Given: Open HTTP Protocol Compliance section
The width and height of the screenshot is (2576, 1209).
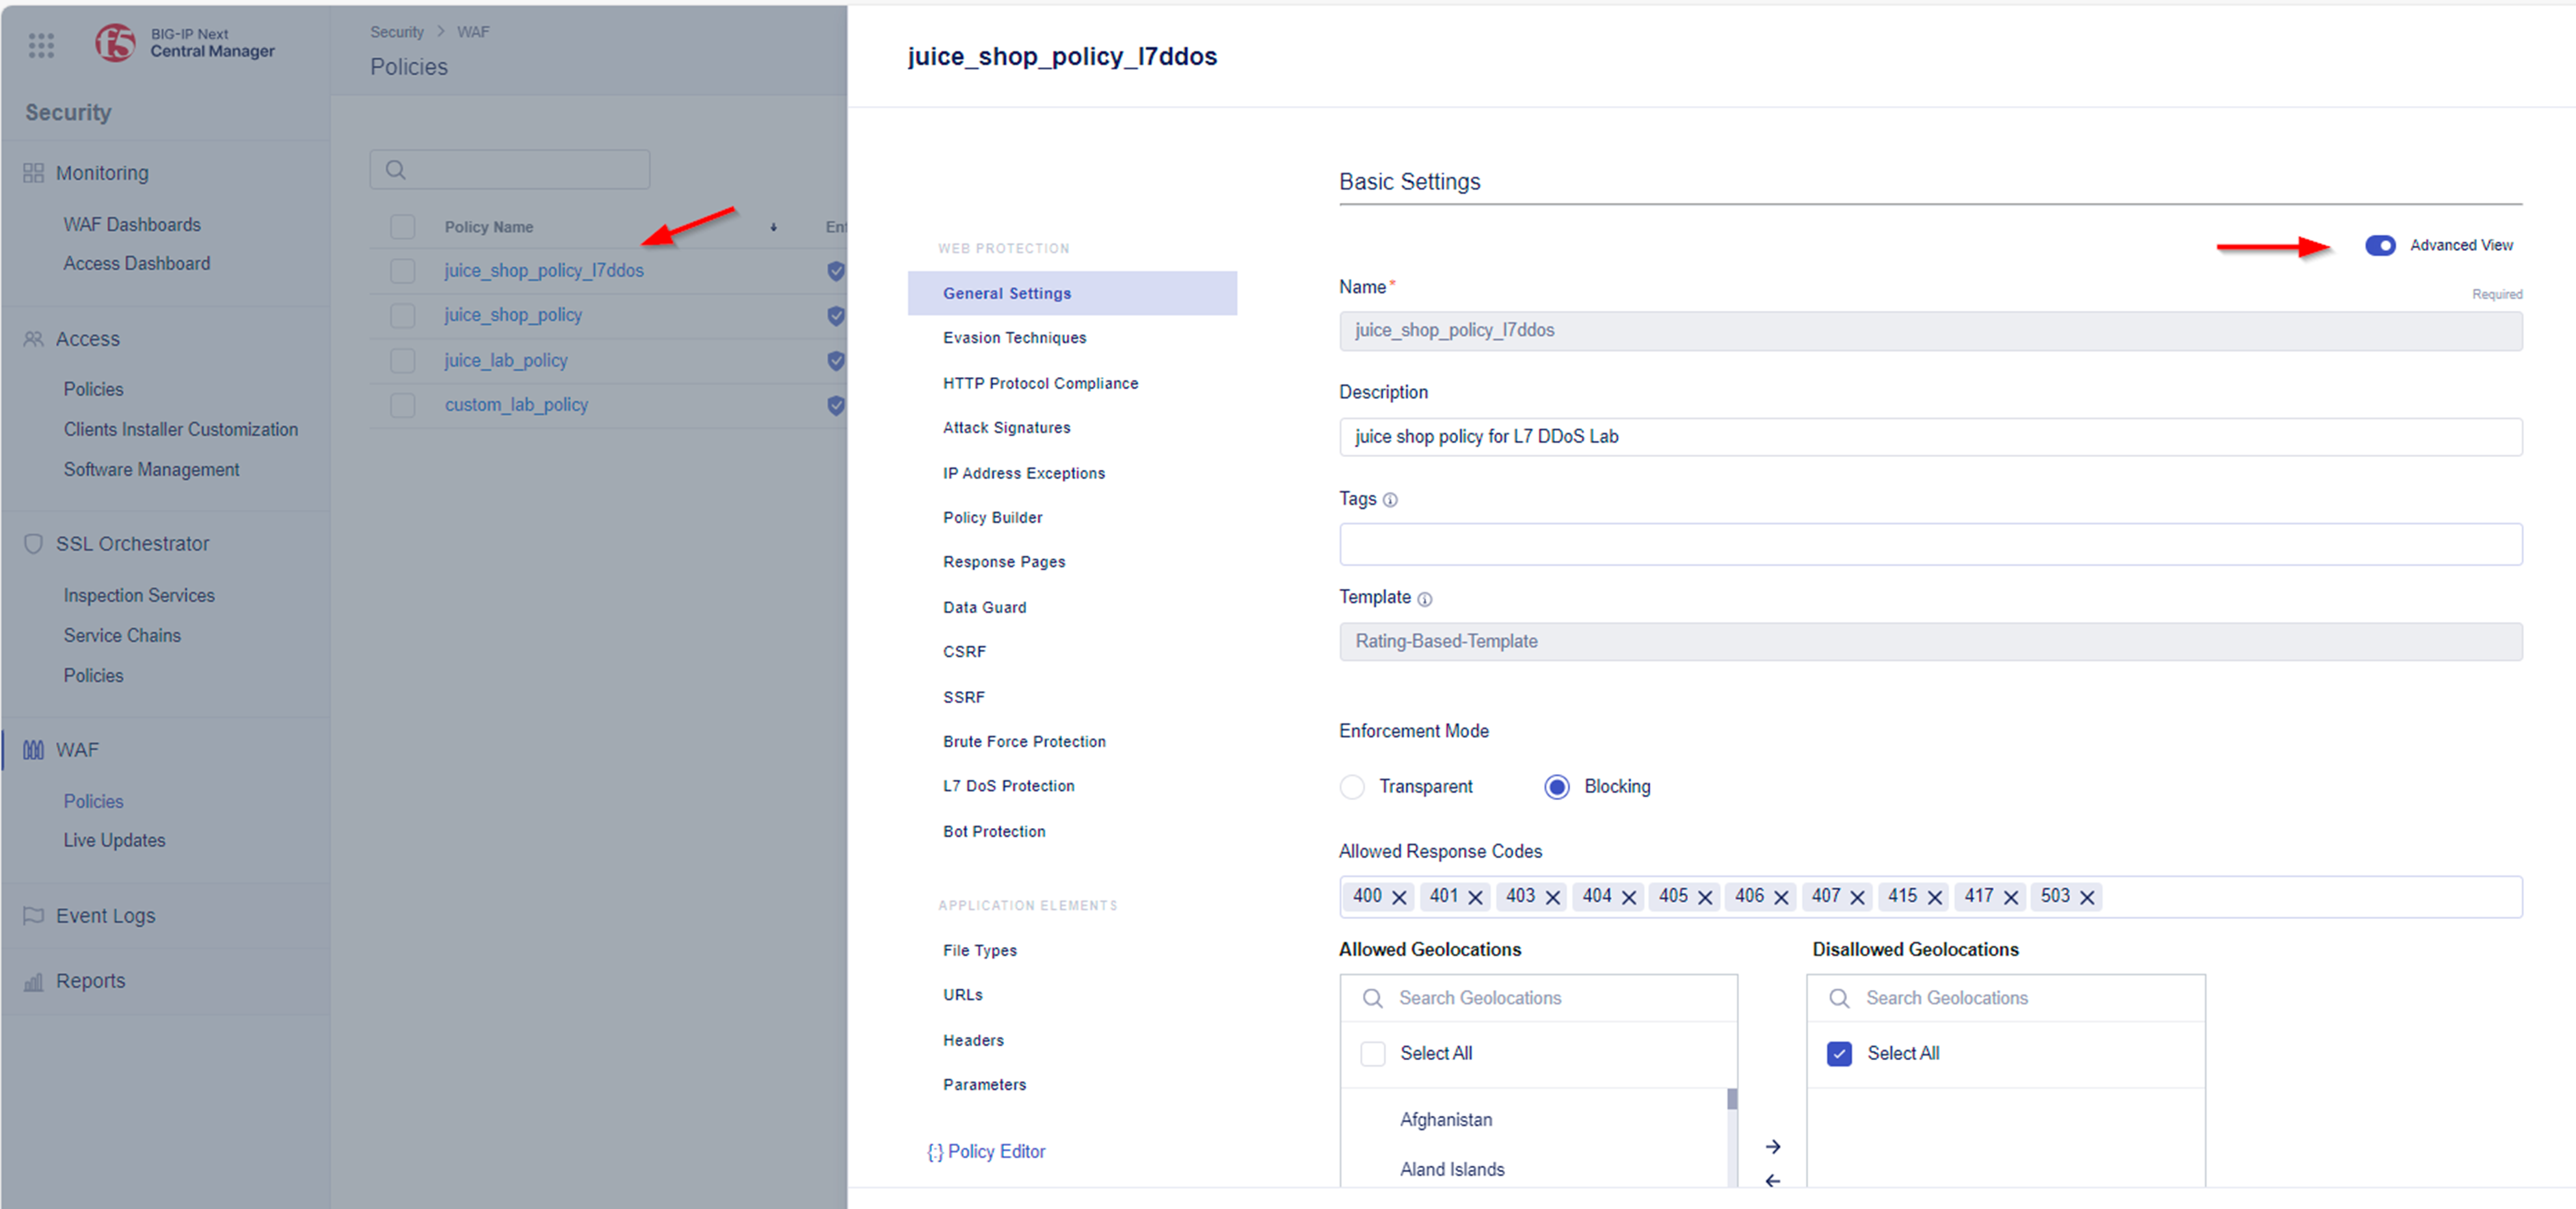Looking at the screenshot, I should [x=1040, y=383].
